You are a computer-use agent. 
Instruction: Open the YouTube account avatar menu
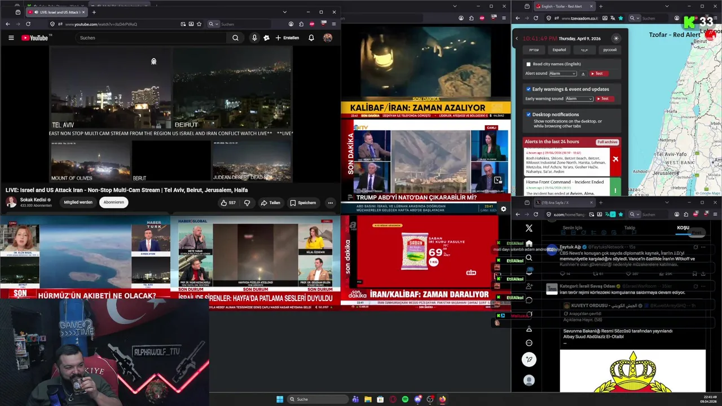point(327,38)
